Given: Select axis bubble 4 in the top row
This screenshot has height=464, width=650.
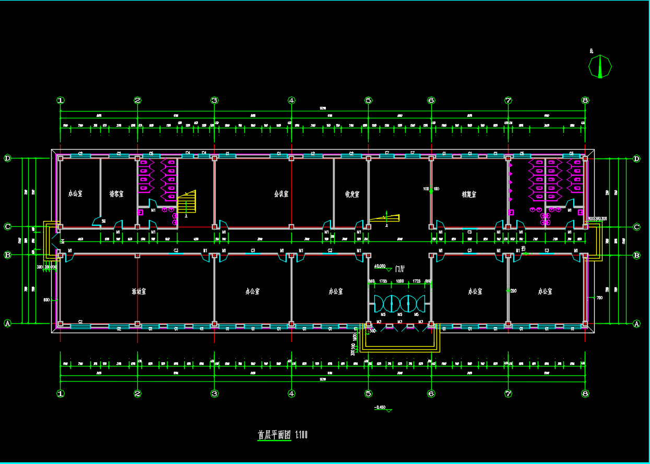Looking at the screenshot, I should 291,101.
